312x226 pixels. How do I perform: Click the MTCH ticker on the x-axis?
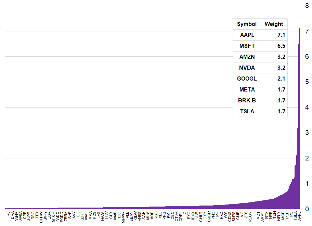(x=53, y=217)
